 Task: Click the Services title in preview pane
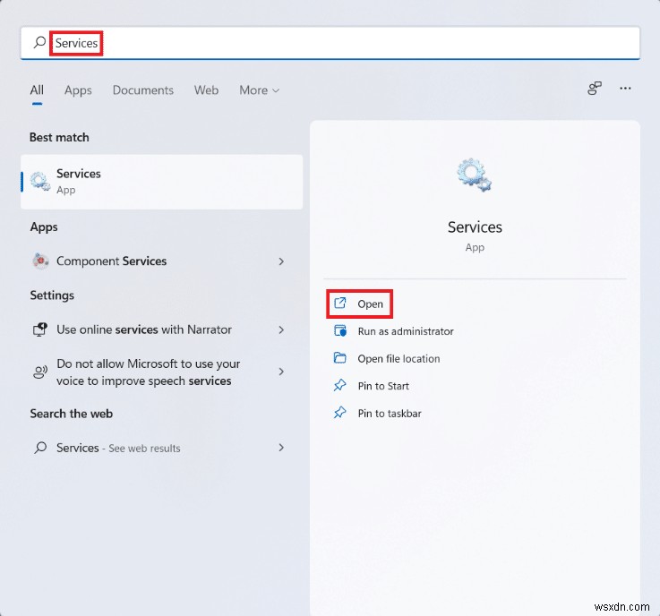pos(475,227)
